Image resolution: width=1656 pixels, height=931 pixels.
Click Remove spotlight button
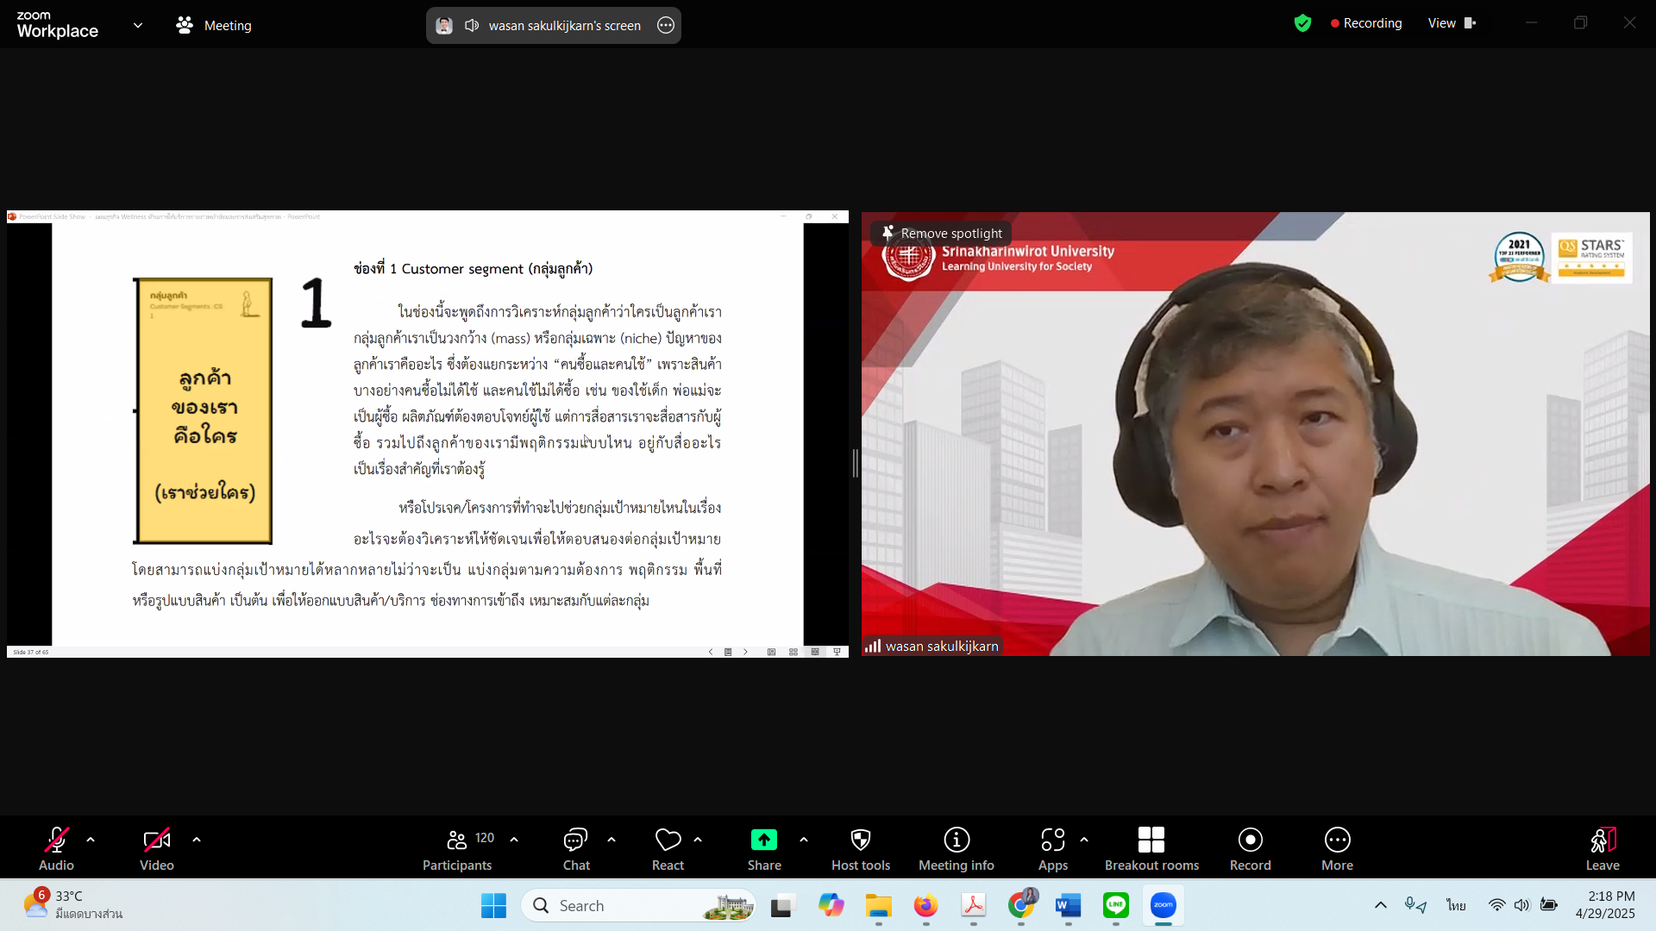(941, 234)
